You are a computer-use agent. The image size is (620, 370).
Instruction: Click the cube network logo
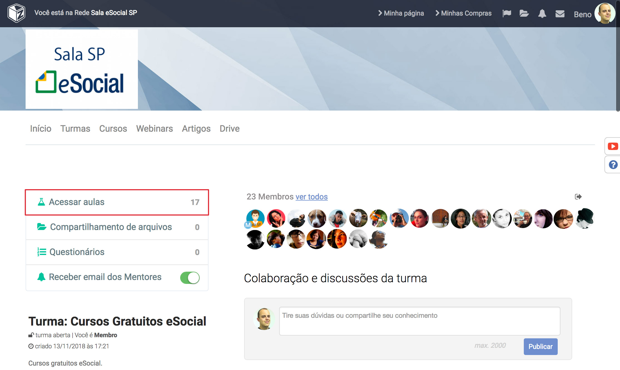click(16, 13)
